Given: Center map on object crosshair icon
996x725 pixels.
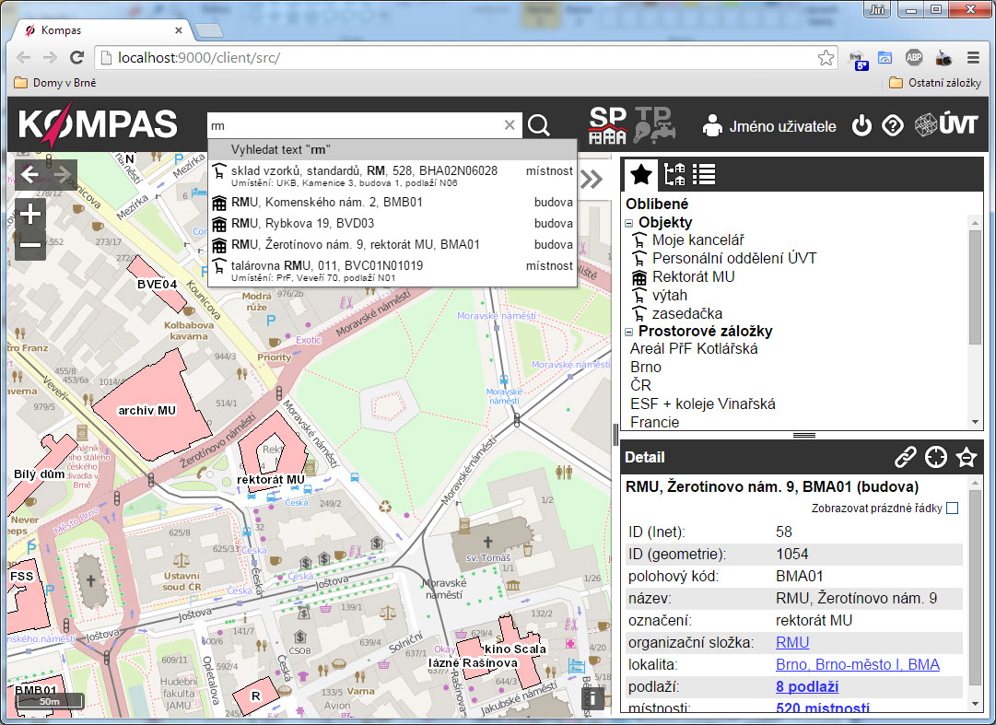Looking at the screenshot, I should (x=936, y=457).
